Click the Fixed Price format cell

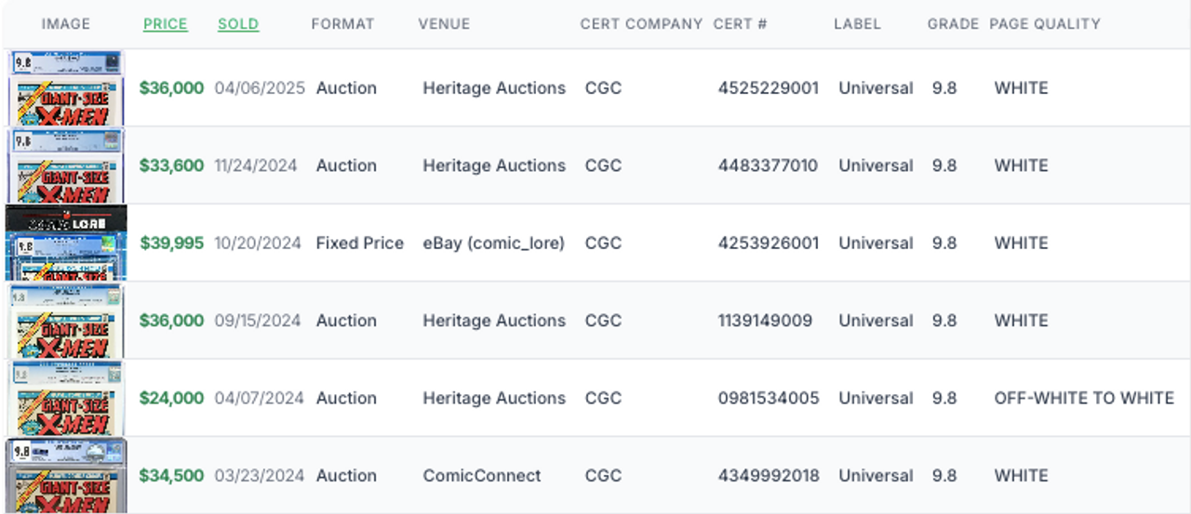tap(360, 244)
